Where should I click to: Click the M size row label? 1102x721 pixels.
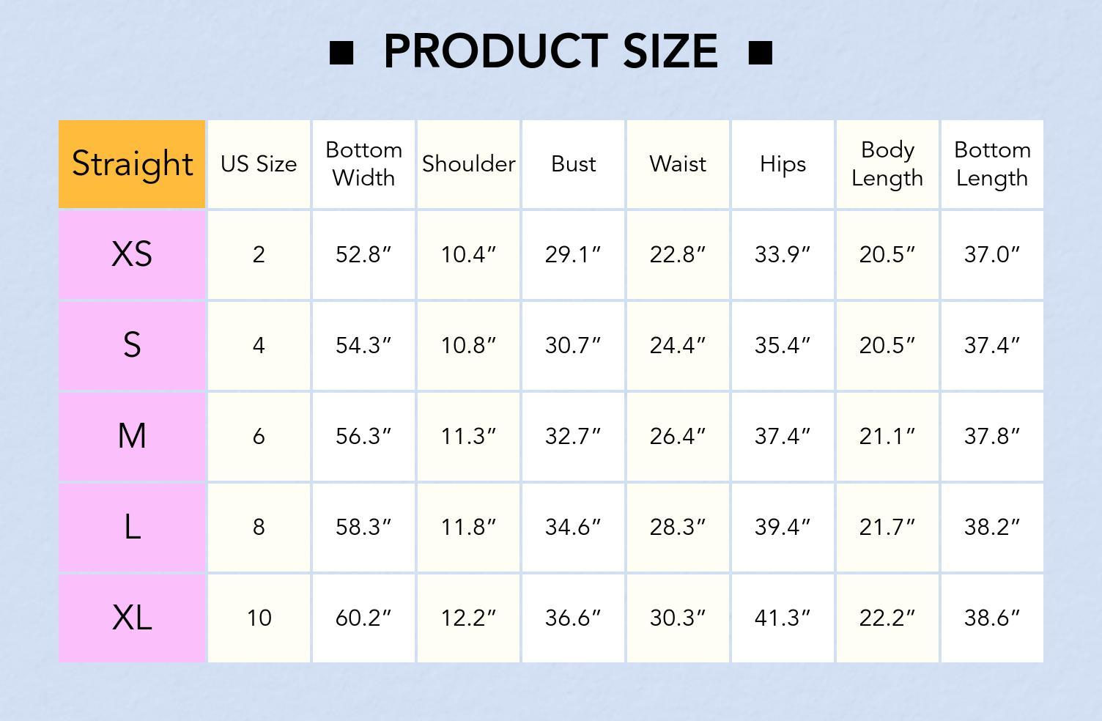132,436
